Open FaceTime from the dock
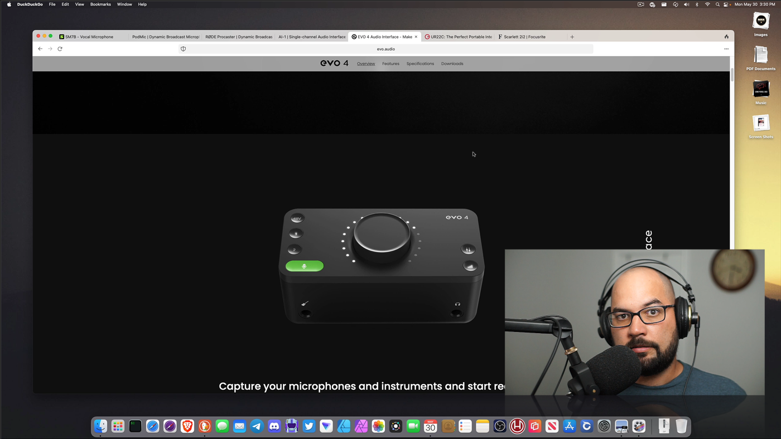 (x=413, y=426)
